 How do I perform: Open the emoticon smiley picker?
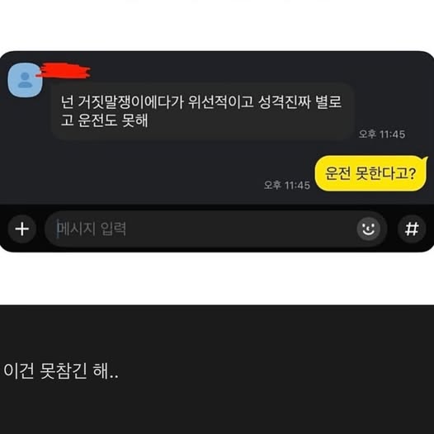(368, 229)
